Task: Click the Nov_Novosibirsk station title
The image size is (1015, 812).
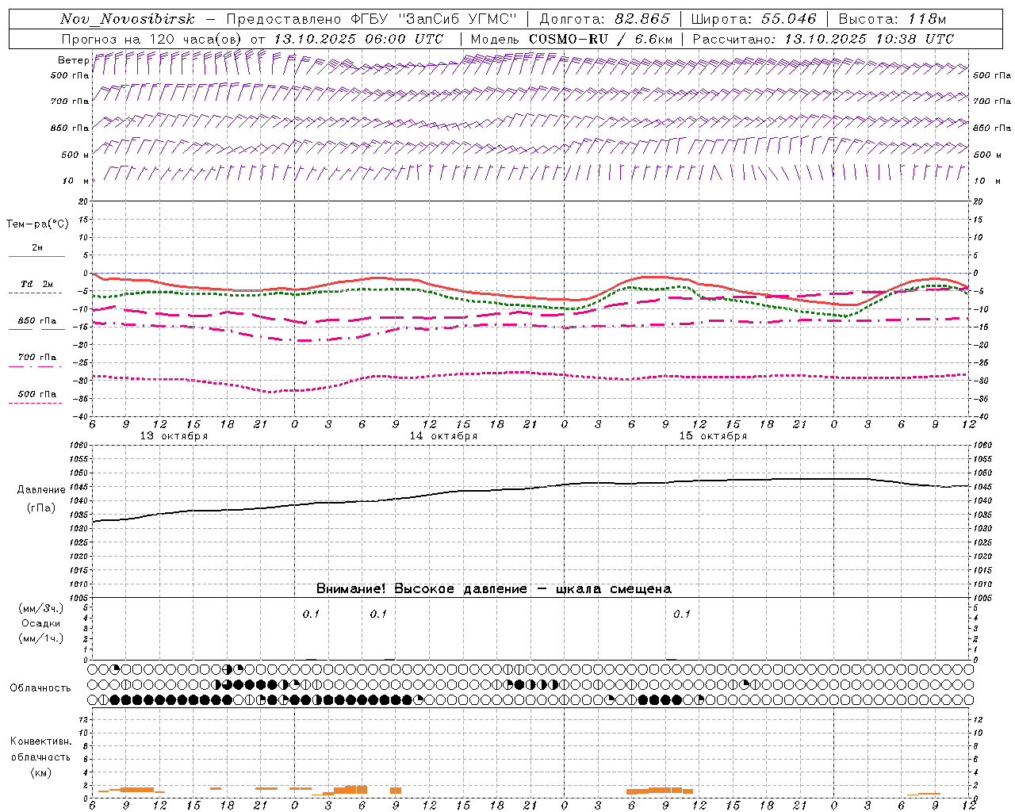Action: point(127,19)
